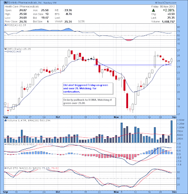Click the Last value 25.35
The image size is (188, 194).
click(x=171, y=18)
